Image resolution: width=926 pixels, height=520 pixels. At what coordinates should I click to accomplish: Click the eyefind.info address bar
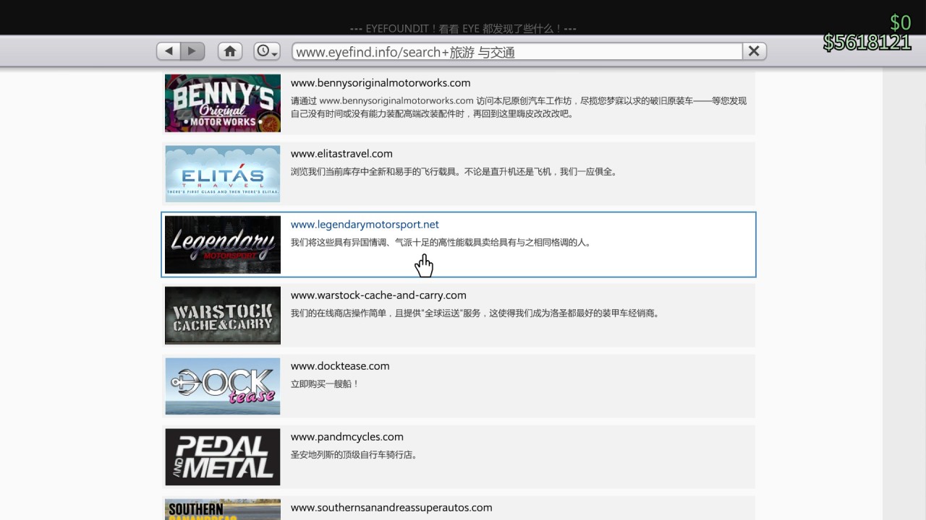point(517,51)
